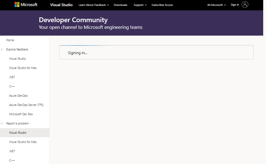
Task: Open Visual Studio header link
Action: pos(61,5)
